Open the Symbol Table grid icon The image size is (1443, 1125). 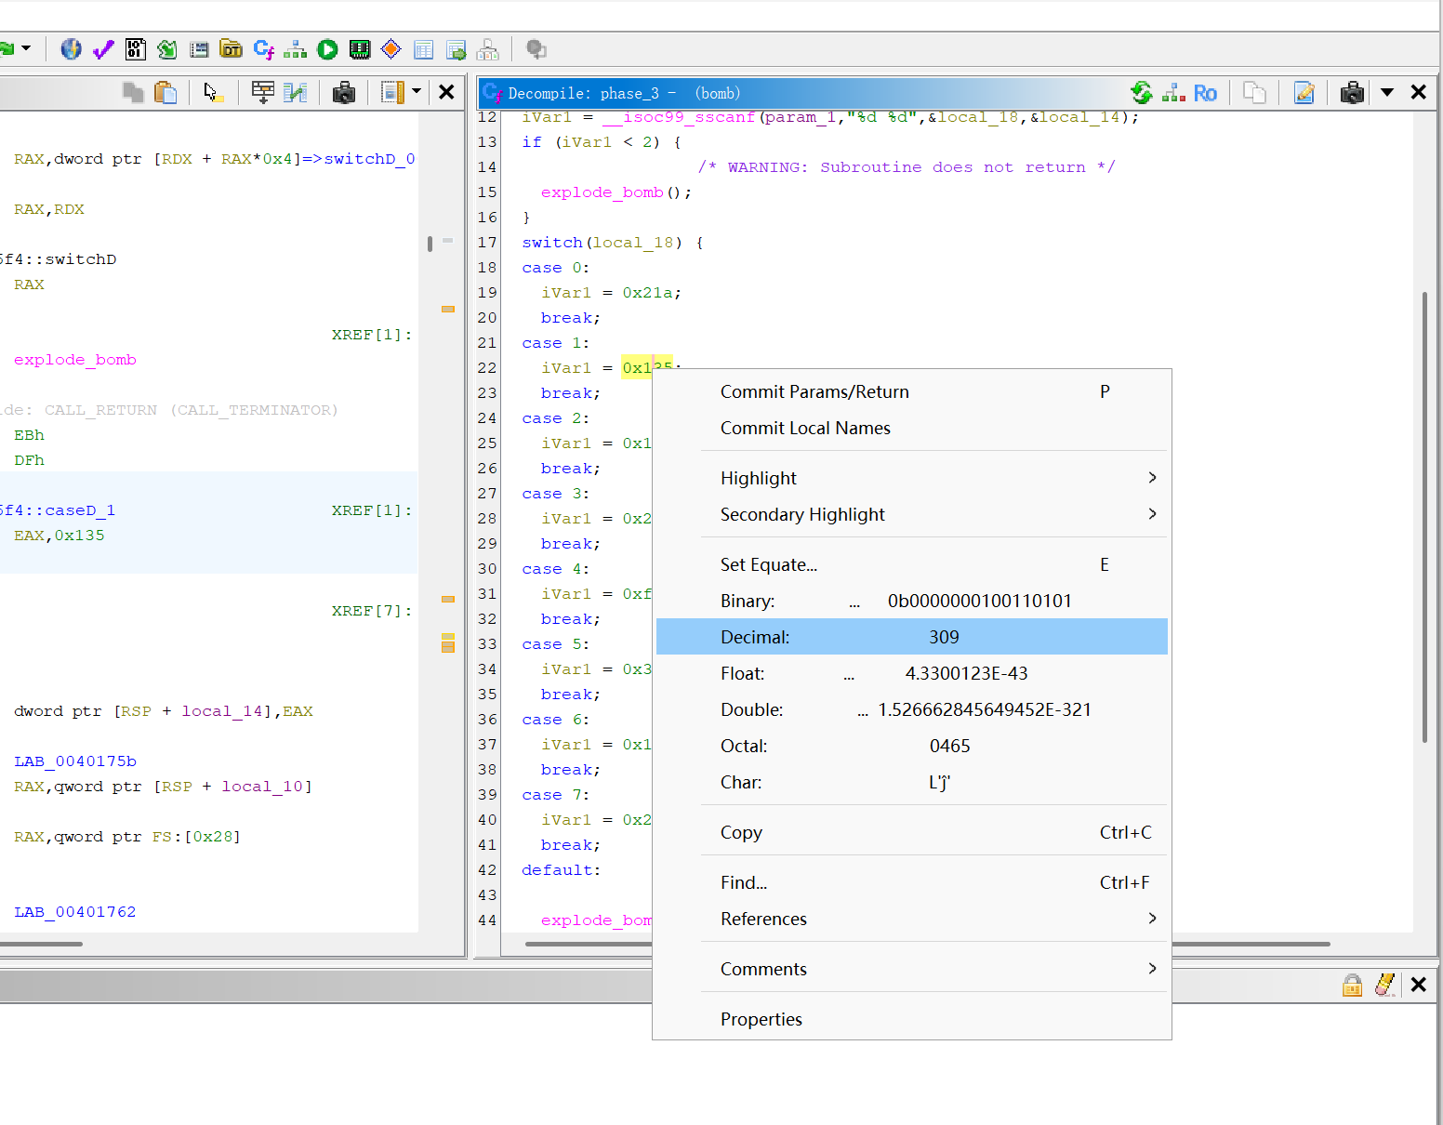point(424,49)
